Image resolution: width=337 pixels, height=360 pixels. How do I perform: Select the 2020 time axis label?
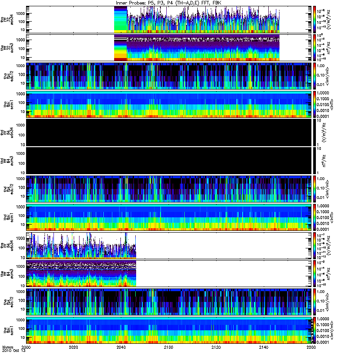pos(74,347)
